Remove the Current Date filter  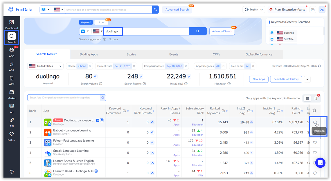pyautogui.click(x=134, y=66)
